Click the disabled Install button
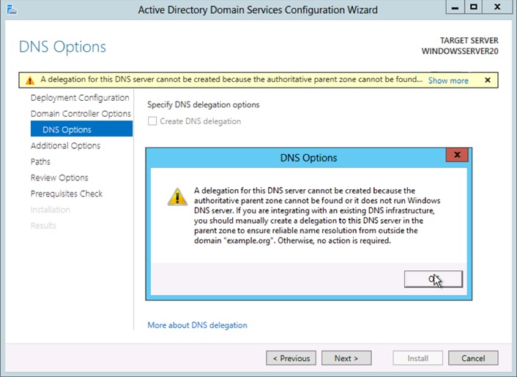The height and width of the screenshot is (377, 517). click(417, 358)
